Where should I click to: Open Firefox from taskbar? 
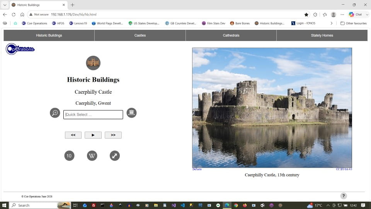tap(245, 205)
